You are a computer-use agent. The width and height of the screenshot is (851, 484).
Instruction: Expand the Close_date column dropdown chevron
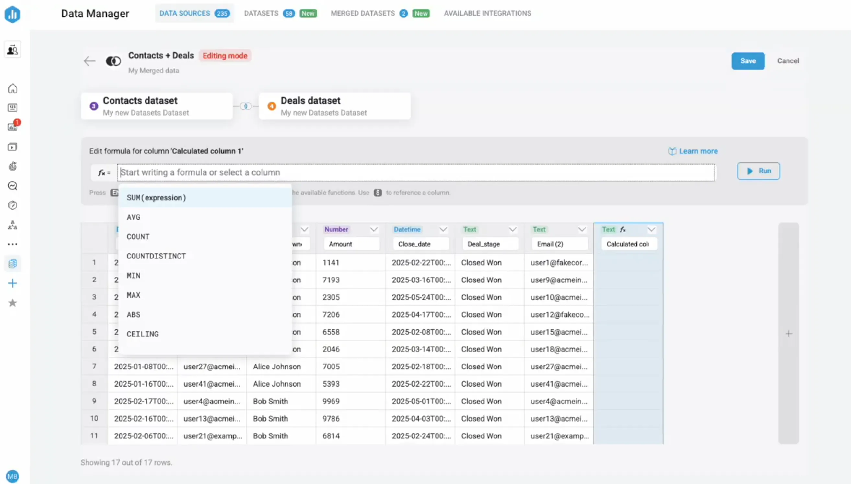pos(443,229)
